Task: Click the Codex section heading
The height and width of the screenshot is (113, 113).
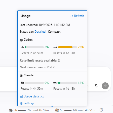Action: [x=28, y=40]
